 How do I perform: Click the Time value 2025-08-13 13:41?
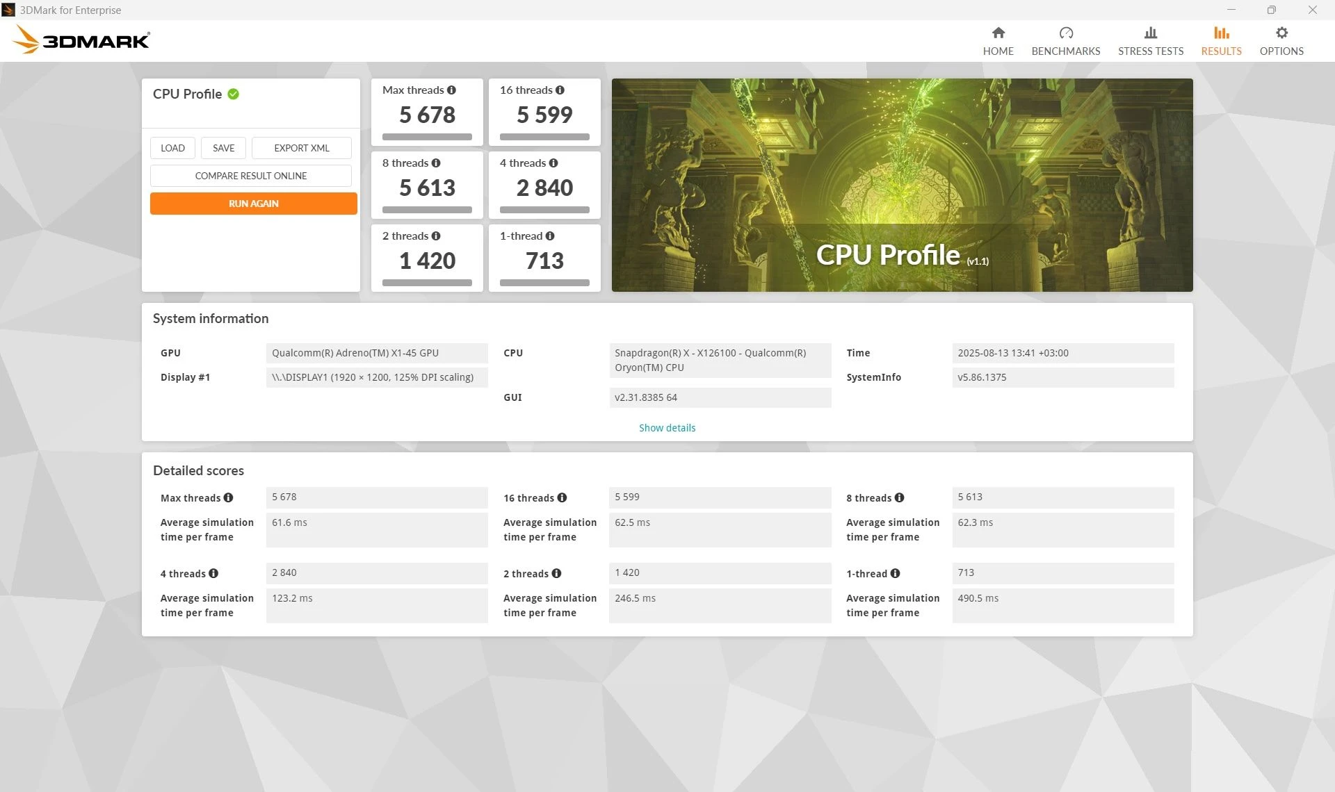(x=1062, y=353)
